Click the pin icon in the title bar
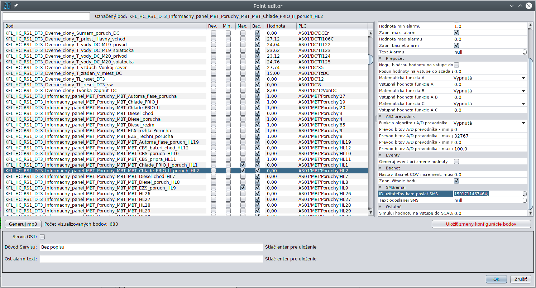Viewport: 536px width, 288px height. click(16, 6)
